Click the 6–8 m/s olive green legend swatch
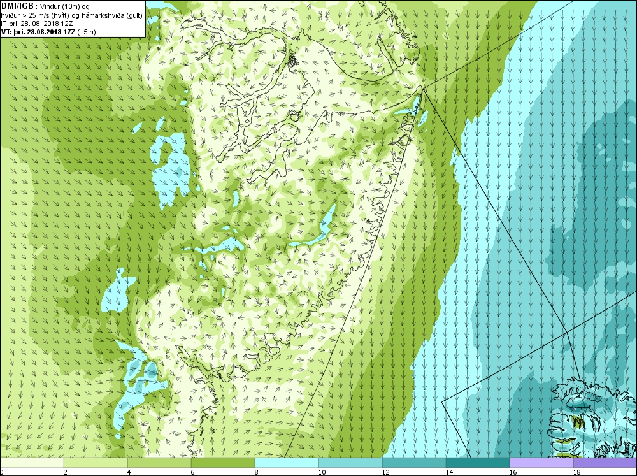The width and height of the screenshot is (637, 476). 223,463
